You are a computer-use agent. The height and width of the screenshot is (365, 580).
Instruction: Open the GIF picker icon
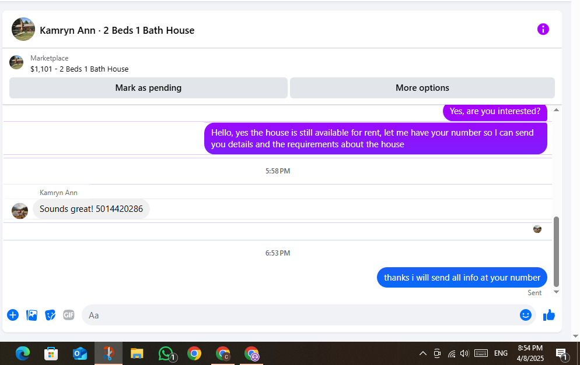(69, 315)
